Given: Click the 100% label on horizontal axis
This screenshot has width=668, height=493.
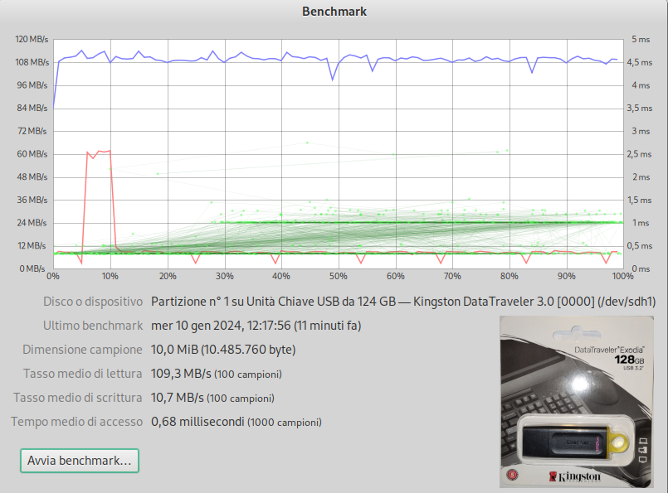Looking at the screenshot, I should pyautogui.click(x=621, y=276).
